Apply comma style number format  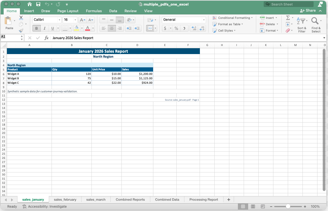(x=184, y=28)
